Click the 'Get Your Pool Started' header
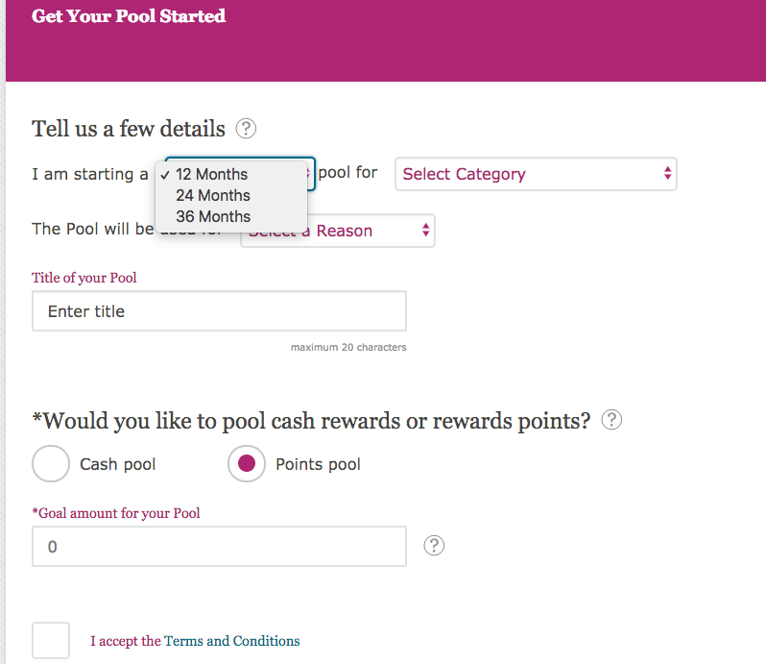766x664 pixels. 129,16
